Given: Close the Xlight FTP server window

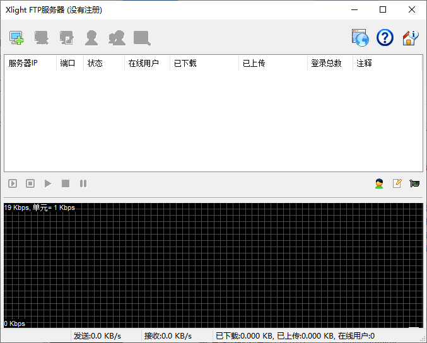Looking at the screenshot, I should (x=412, y=10).
